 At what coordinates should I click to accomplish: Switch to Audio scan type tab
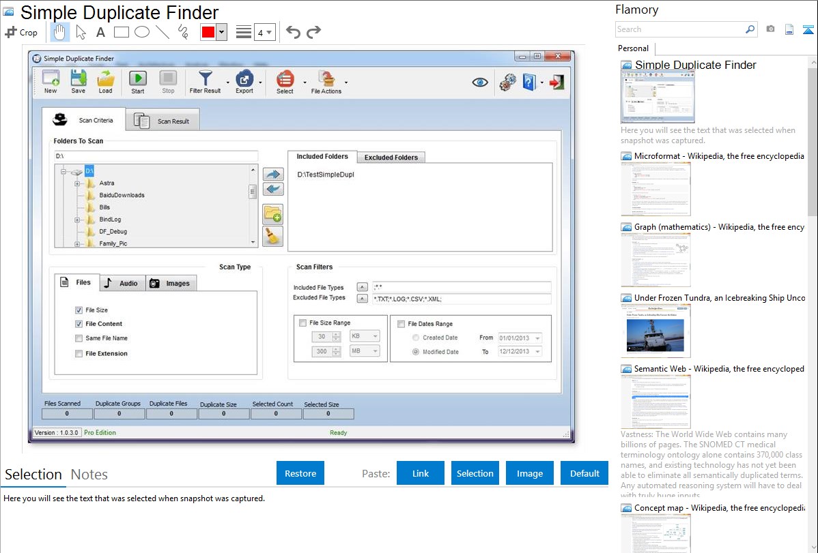pos(122,283)
